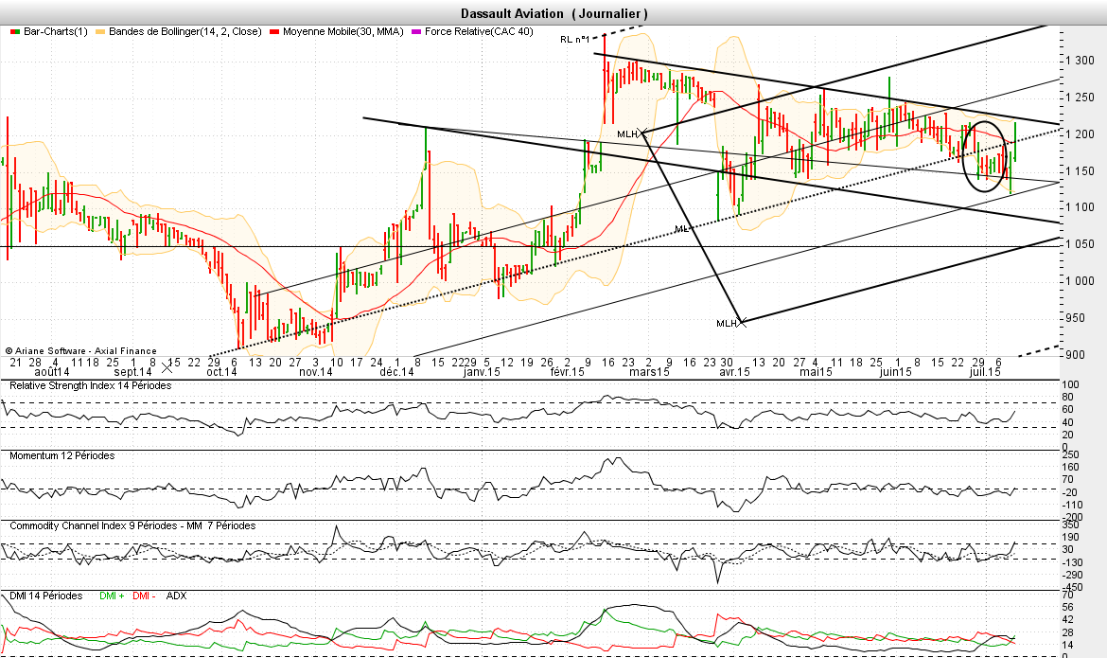Click the 'mai15' month label

817,372
